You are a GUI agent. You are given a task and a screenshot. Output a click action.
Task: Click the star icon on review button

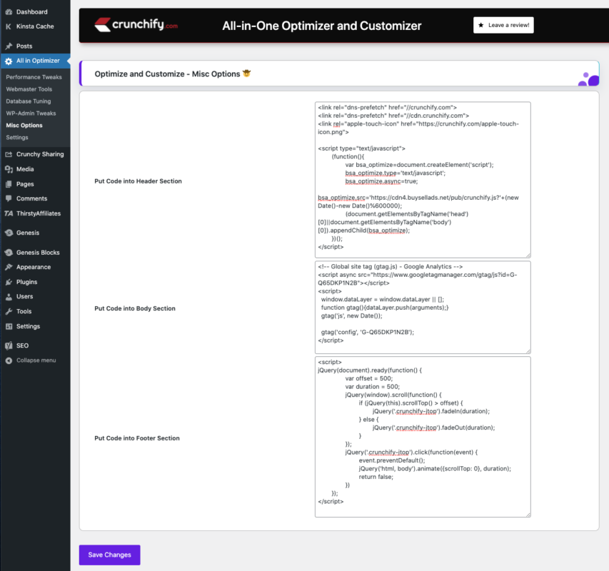[480, 25]
